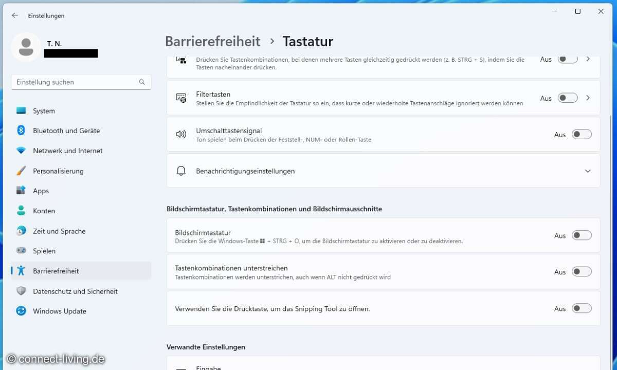Click the Tastatur page title
617x370 pixels.
pyautogui.click(x=308, y=41)
